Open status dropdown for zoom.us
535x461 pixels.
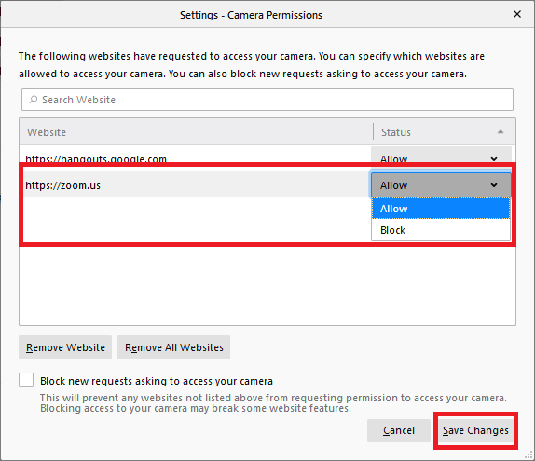pos(441,185)
